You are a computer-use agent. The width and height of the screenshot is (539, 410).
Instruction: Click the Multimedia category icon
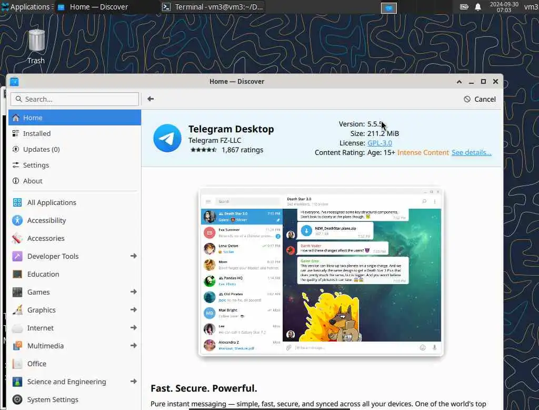[17, 346]
